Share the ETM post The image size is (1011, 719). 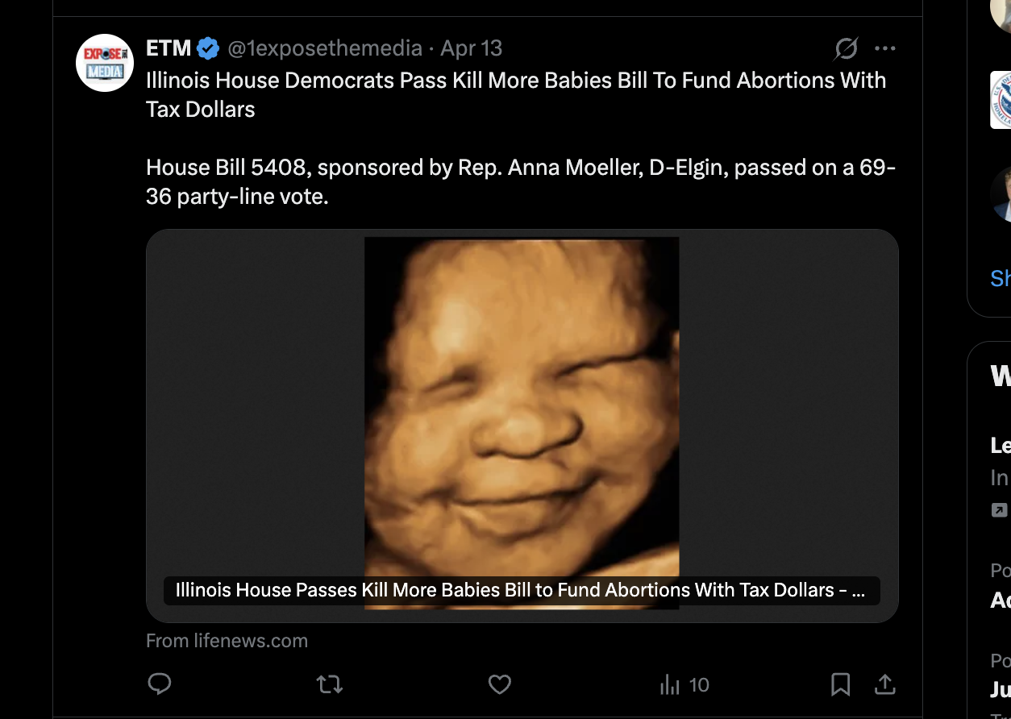pos(885,684)
